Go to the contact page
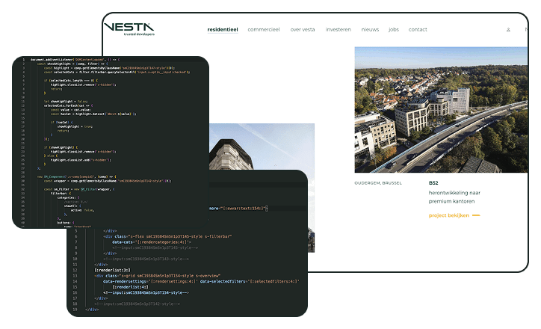This screenshot has height=329, width=541. [418, 30]
